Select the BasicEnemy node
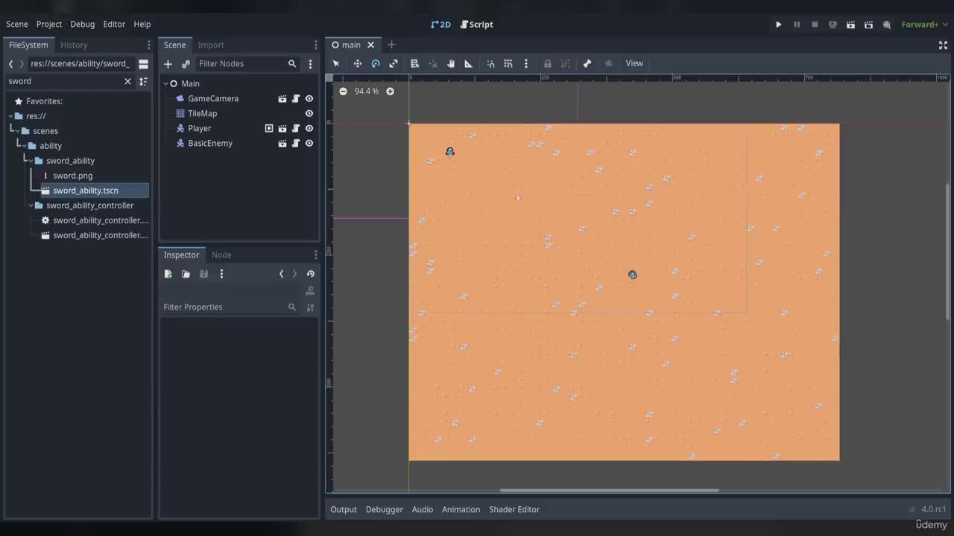 click(x=210, y=143)
